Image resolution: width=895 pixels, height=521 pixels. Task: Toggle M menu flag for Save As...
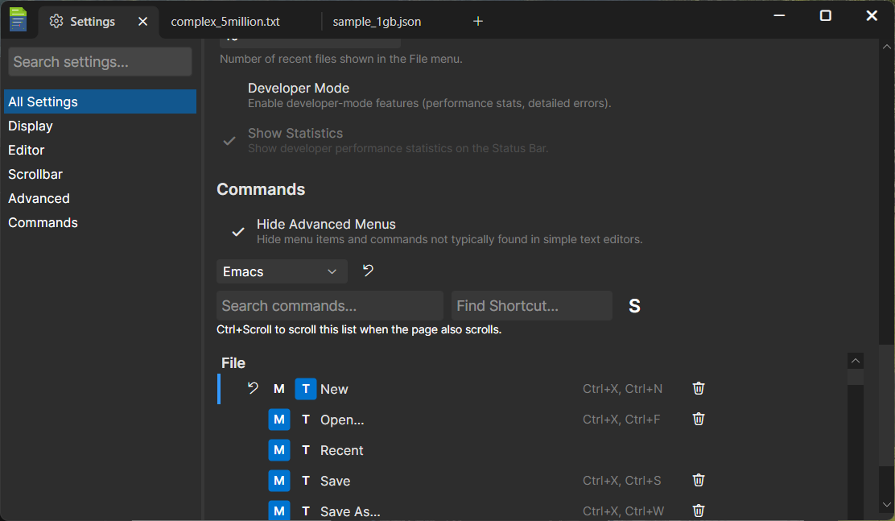pyautogui.click(x=279, y=511)
